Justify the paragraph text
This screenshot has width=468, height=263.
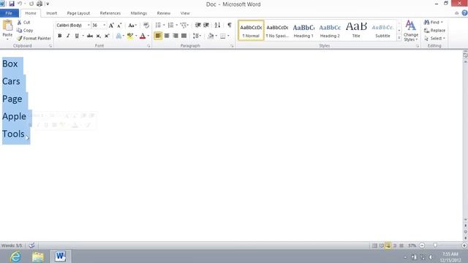point(184,36)
